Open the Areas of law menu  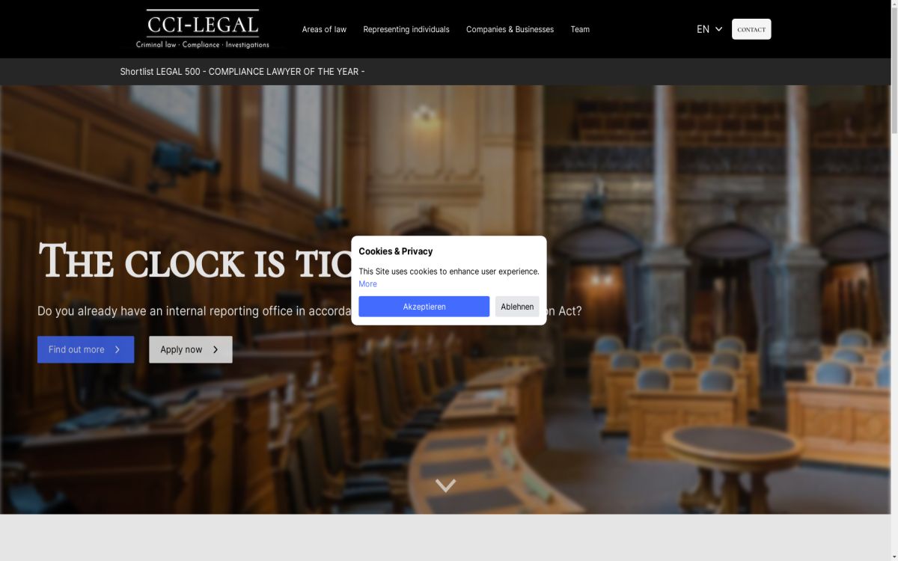pyautogui.click(x=324, y=29)
